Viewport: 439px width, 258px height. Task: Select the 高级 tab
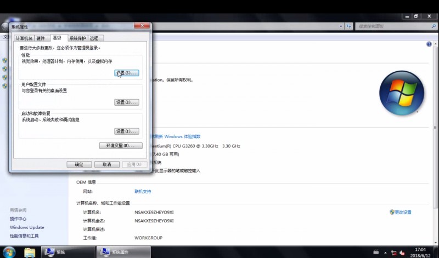click(58, 38)
